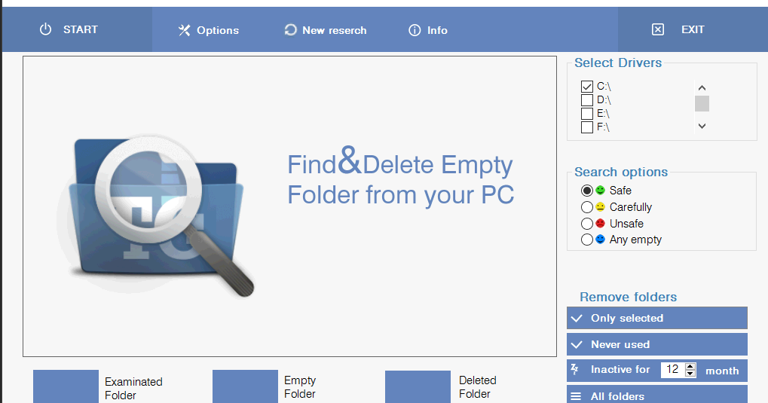This screenshot has height=403, width=768.
Task: Click the All folders button
Action: pyautogui.click(x=656, y=395)
